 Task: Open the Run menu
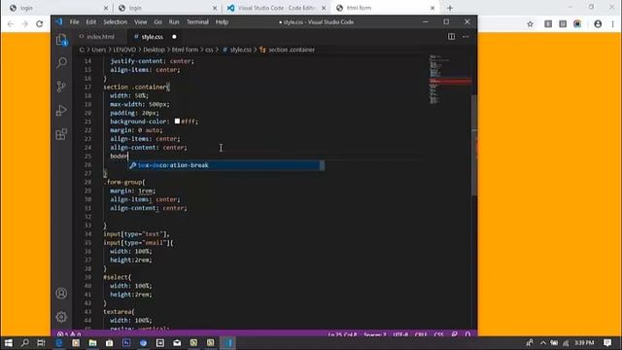tap(174, 21)
